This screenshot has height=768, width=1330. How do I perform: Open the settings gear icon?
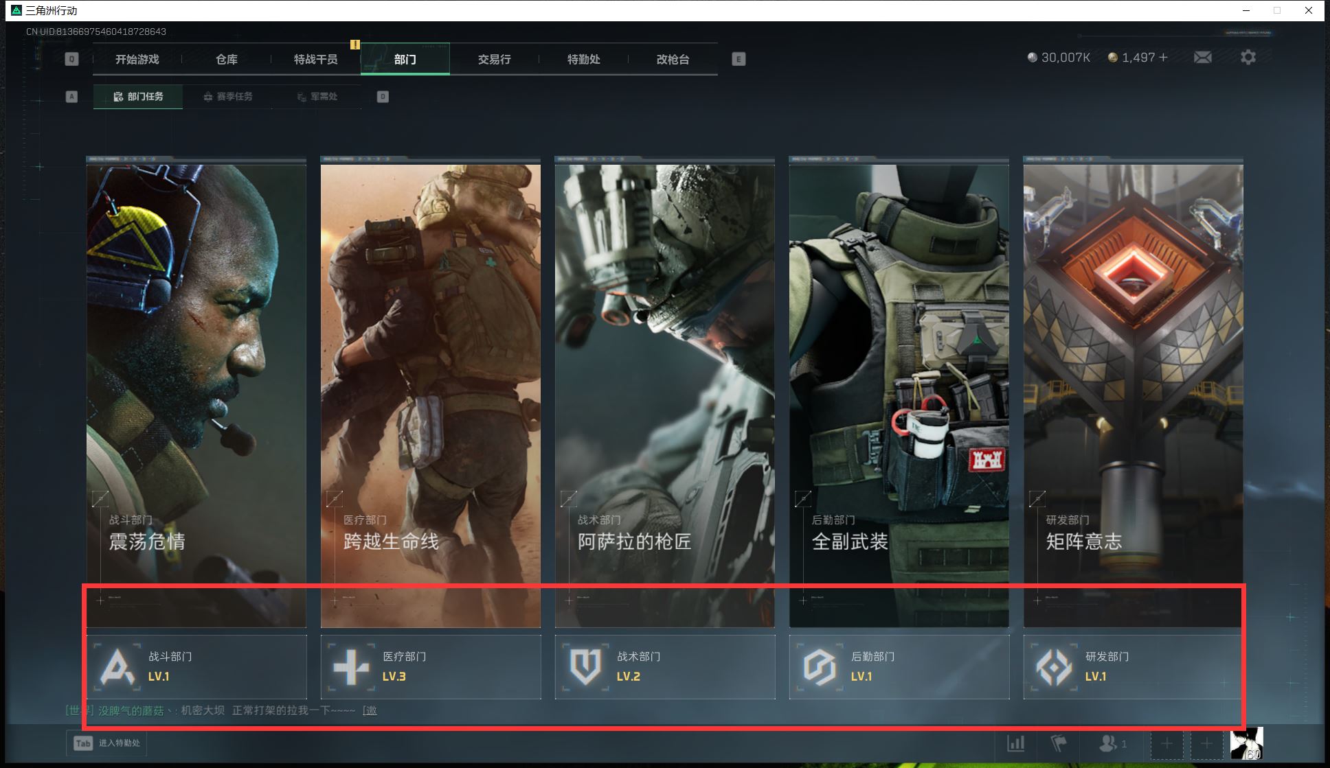pos(1248,58)
